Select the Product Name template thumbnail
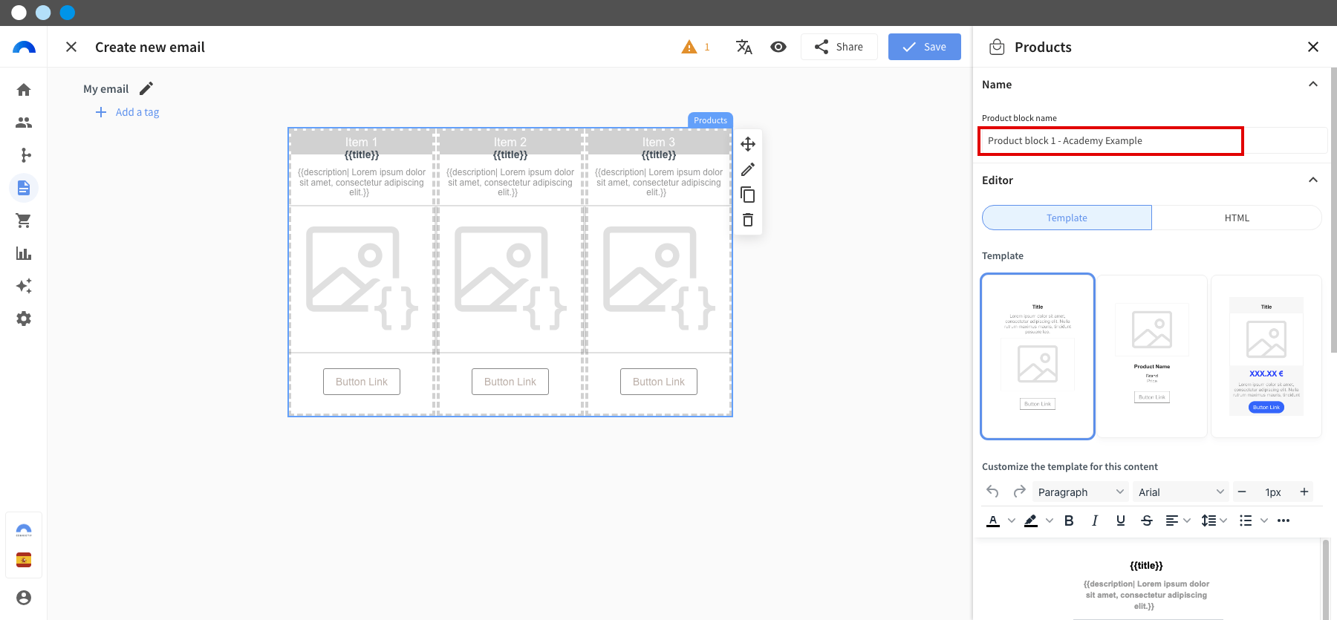The width and height of the screenshot is (1337, 620). 1152,356
